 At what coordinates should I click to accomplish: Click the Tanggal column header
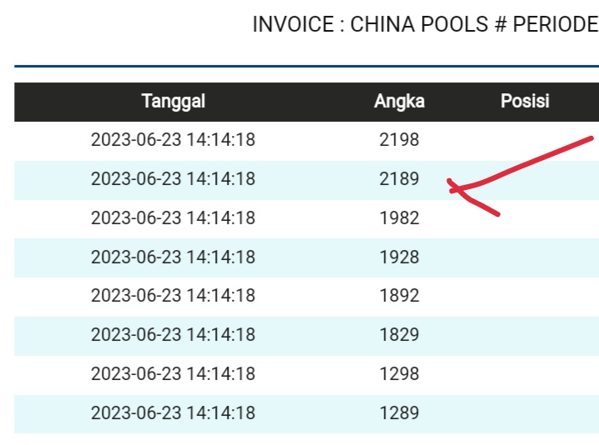pos(174,102)
